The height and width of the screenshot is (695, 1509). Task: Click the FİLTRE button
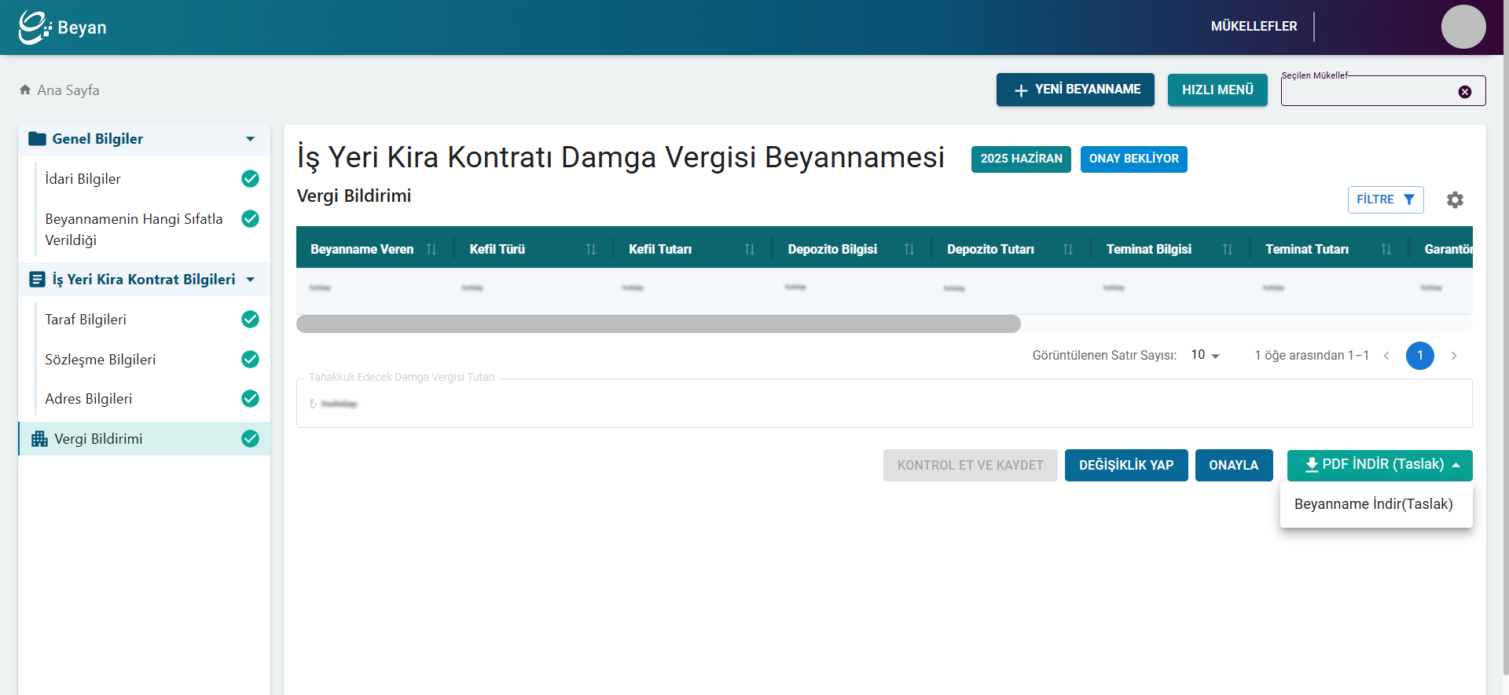pyautogui.click(x=1386, y=199)
